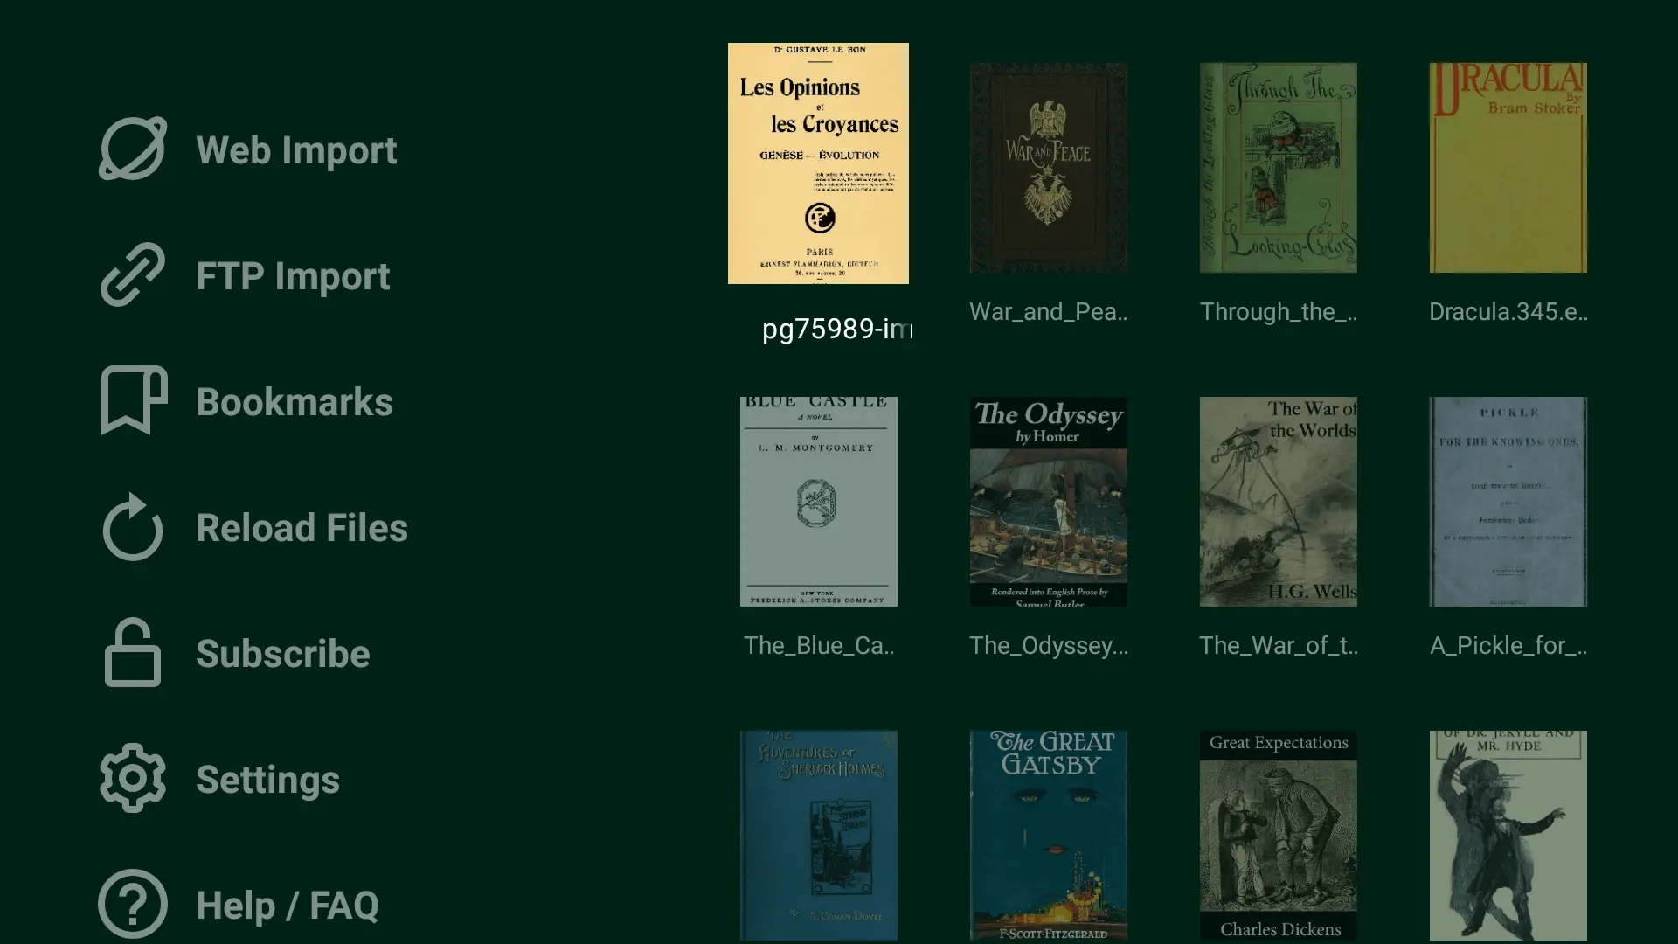Screen dimensions: 1678x944
Task: Open The Blue Castle book cover
Action: coord(818,502)
